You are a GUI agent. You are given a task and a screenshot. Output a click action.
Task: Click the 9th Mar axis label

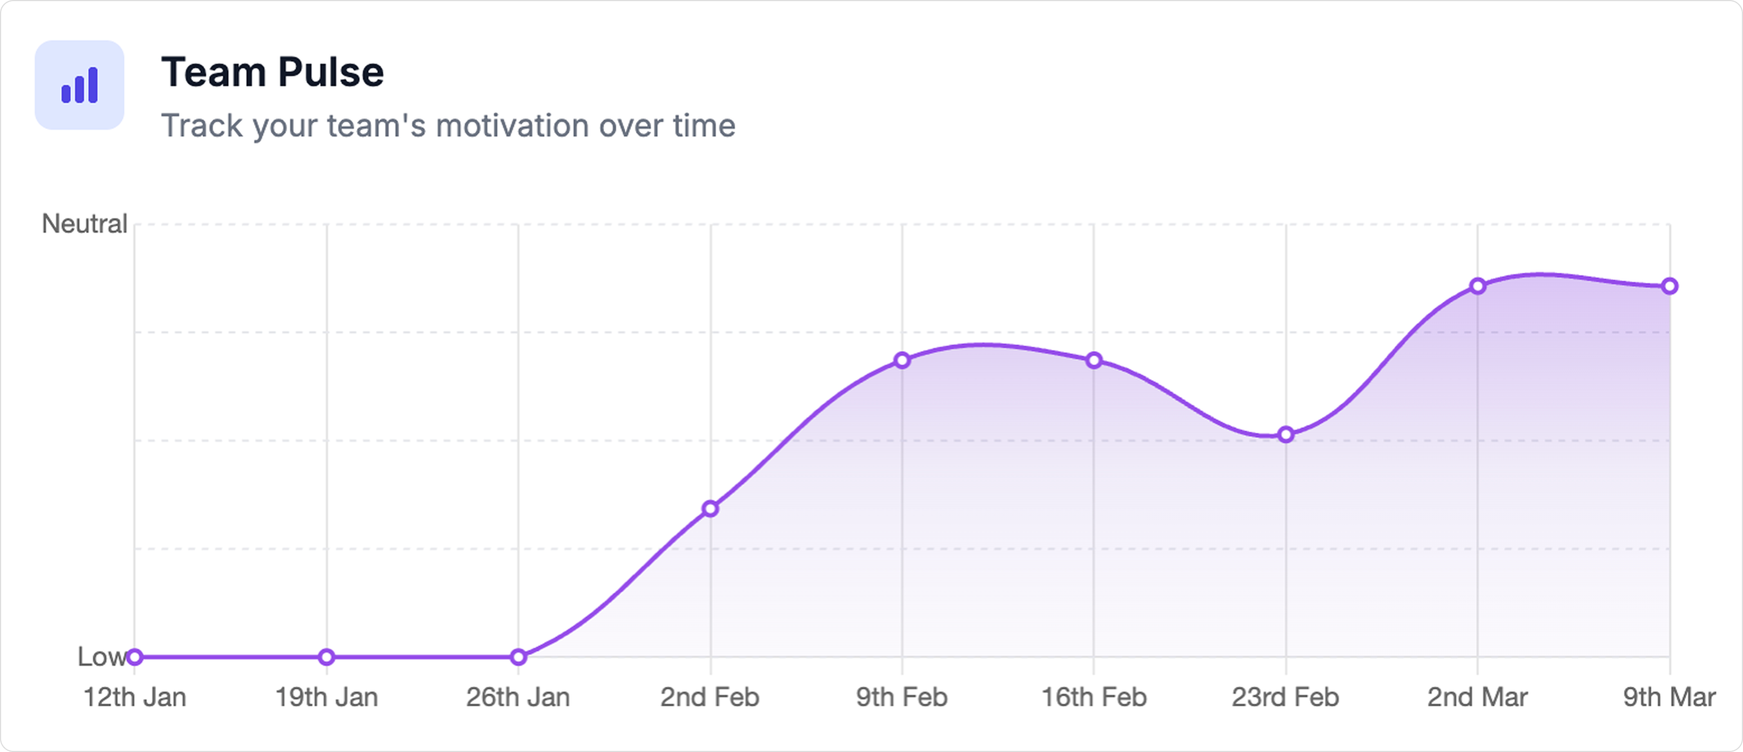pos(1669,697)
